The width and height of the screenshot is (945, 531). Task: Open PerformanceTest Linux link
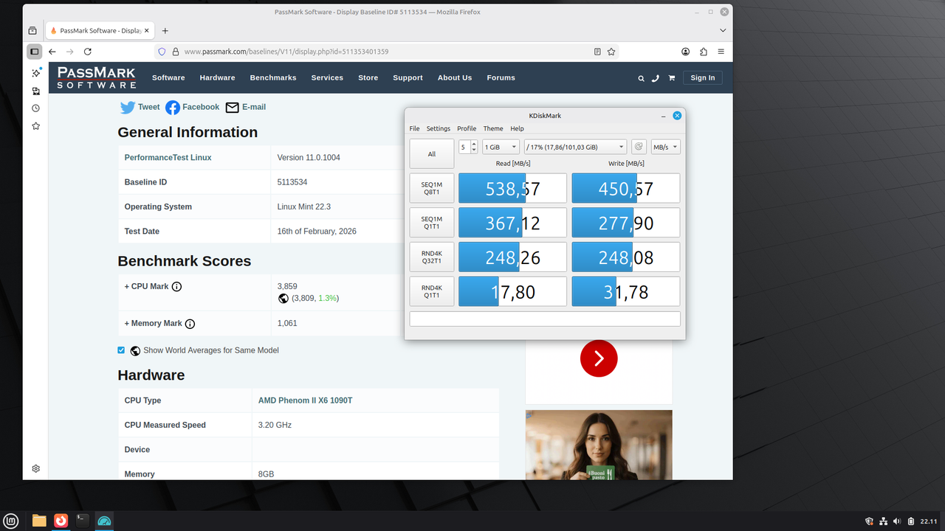(168, 158)
